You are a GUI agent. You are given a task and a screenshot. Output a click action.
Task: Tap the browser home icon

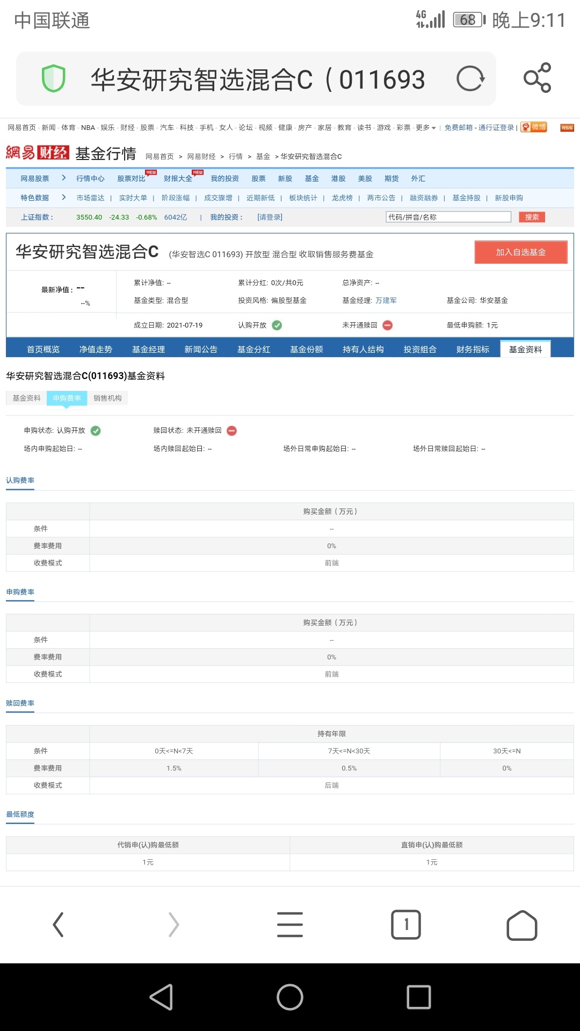click(522, 925)
